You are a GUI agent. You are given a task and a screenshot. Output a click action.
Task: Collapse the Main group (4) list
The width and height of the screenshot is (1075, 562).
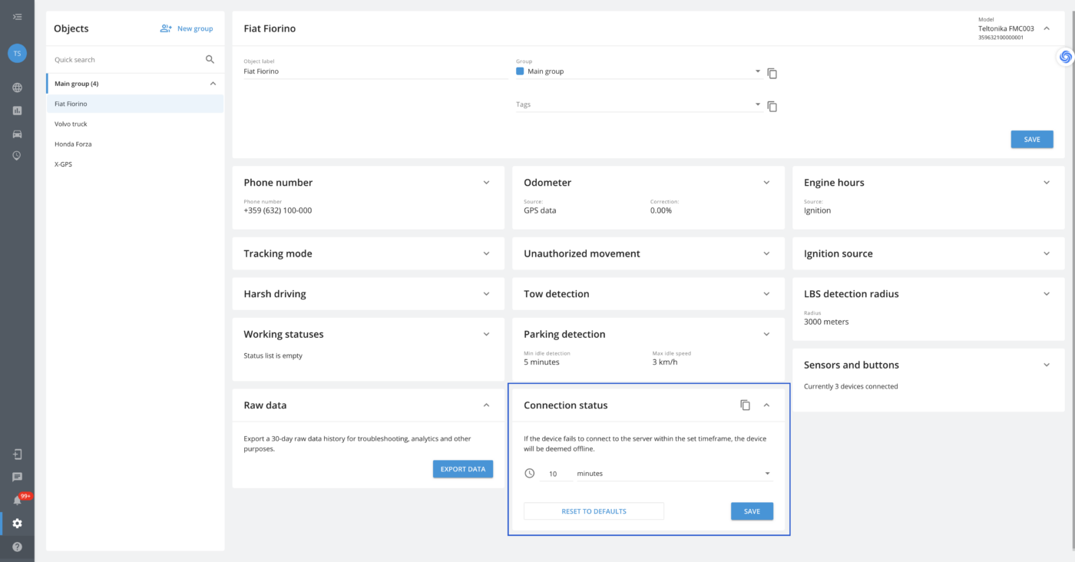213,83
